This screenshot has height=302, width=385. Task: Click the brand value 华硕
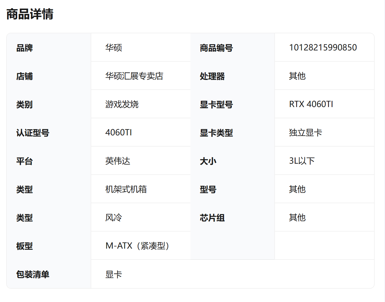pyautogui.click(x=114, y=47)
